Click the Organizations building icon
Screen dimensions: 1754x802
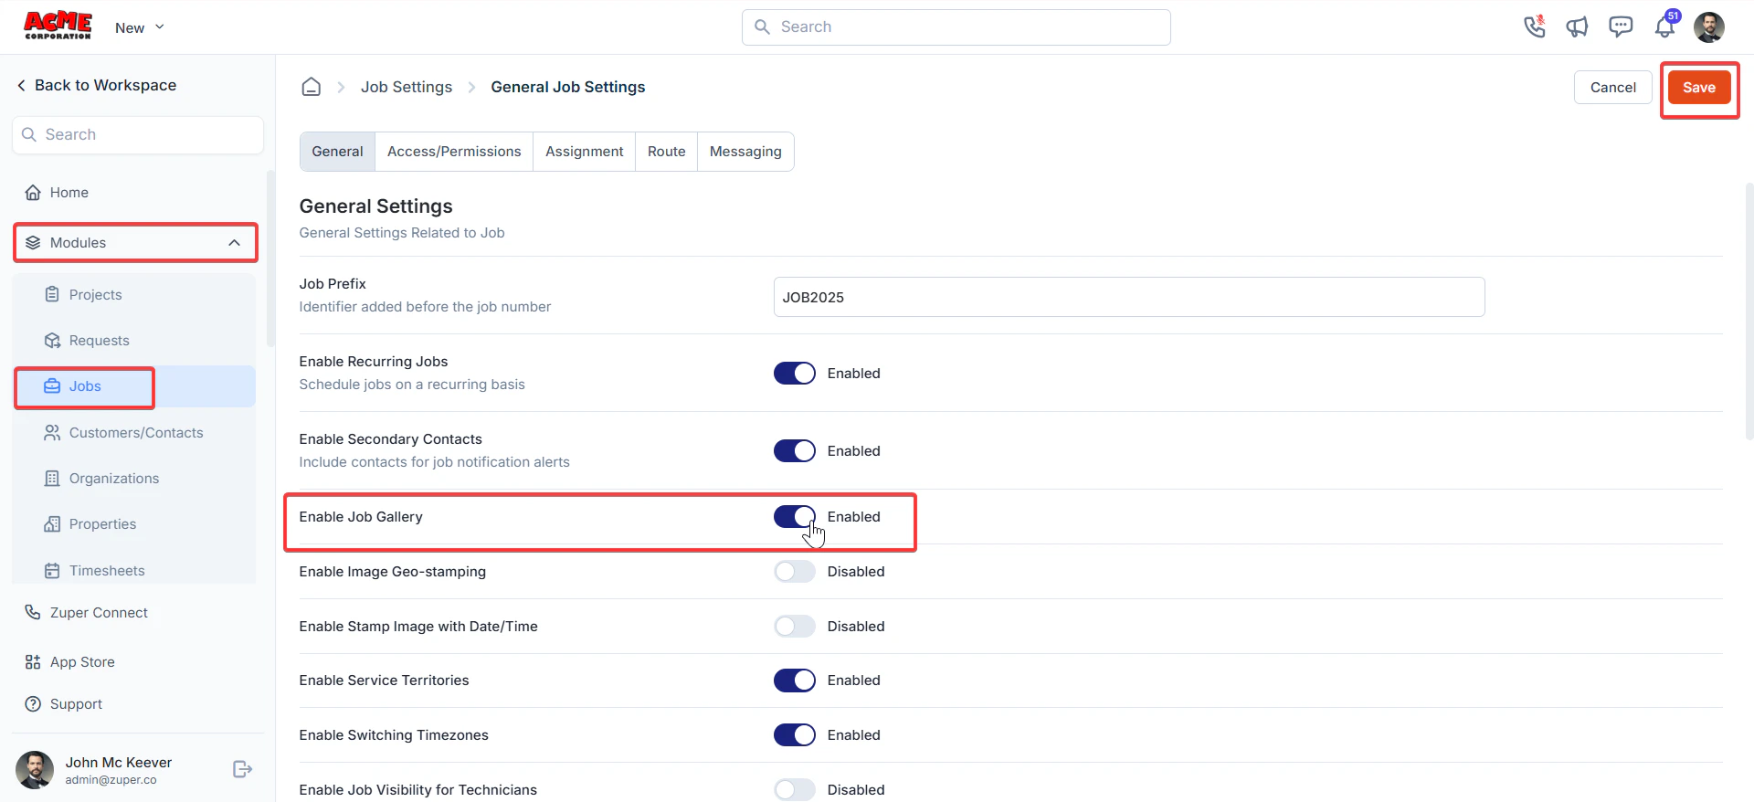tap(52, 478)
